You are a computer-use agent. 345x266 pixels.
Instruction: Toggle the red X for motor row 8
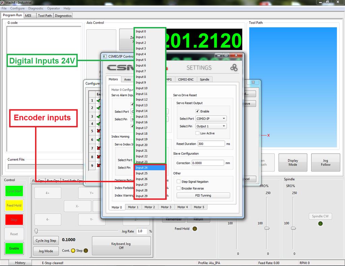[x=99, y=157]
